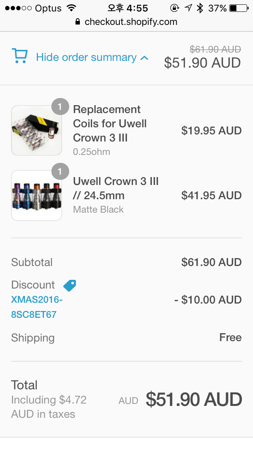This screenshot has height=449, width=253.
Task: Tap the battery indicator icon
Action: [x=238, y=8]
